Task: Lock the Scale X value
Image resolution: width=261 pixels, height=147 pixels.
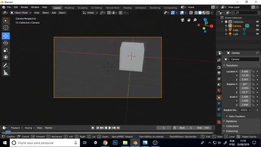Action: (253, 97)
